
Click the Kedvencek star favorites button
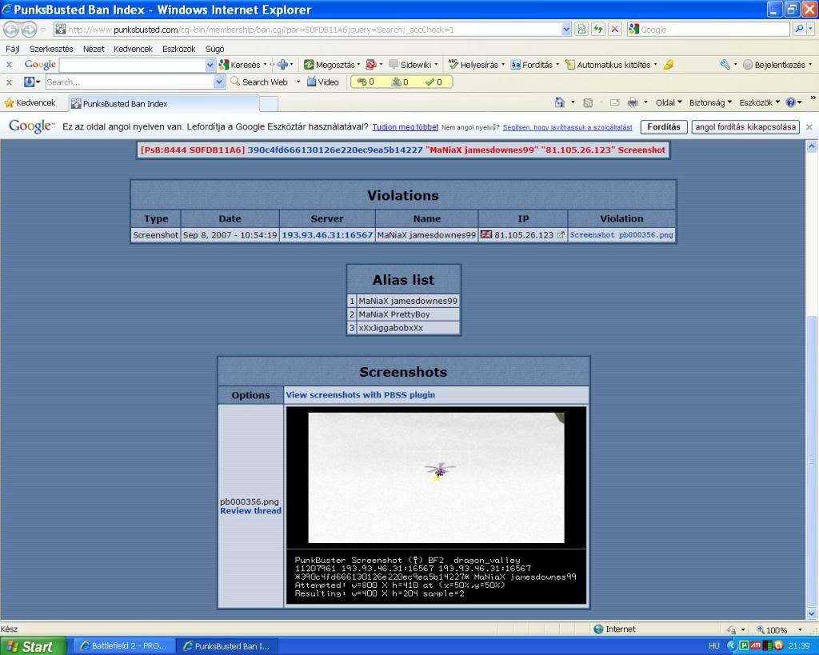32,103
